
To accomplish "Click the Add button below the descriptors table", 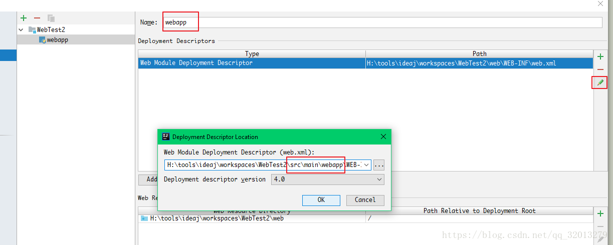I will [149, 179].
